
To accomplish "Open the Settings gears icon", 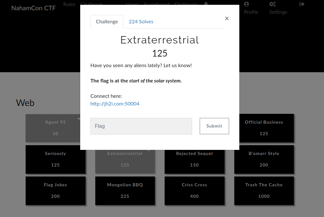I will (x=272, y=4).
